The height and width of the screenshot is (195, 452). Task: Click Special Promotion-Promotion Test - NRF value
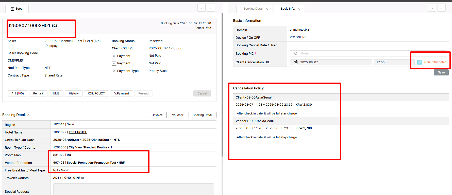pos(96,163)
